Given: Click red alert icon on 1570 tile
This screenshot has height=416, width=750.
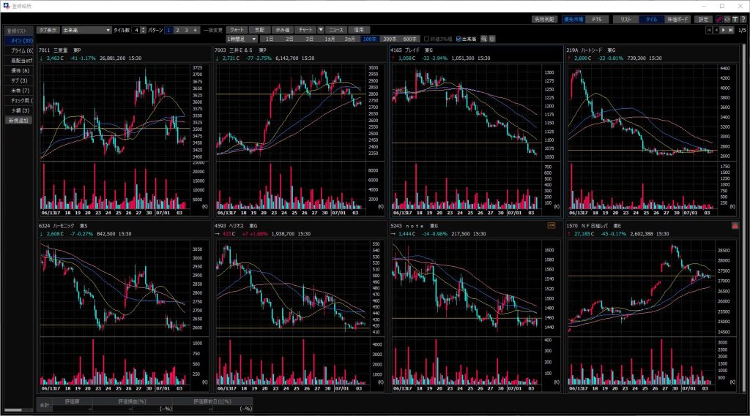Looking at the screenshot, I should pyautogui.click(x=735, y=227).
